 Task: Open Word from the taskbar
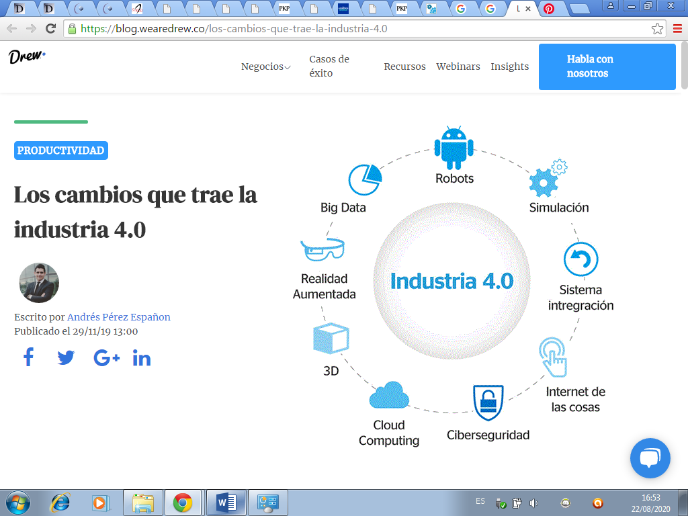[226, 502]
